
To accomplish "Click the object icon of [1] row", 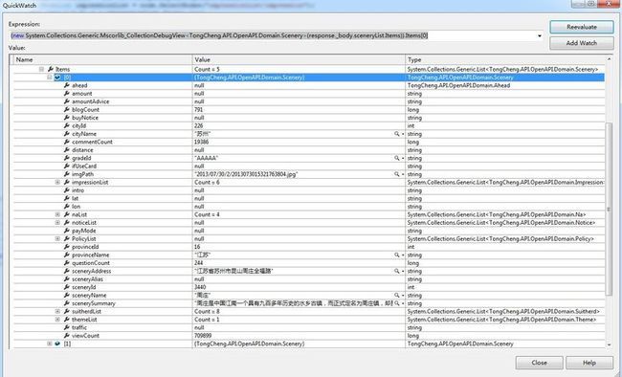I will [57, 344].
